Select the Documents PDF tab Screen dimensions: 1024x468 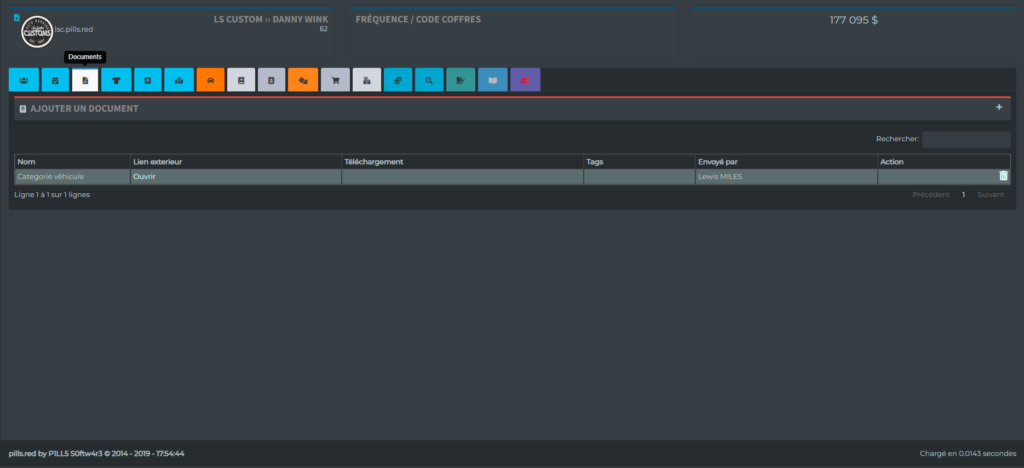85,80
